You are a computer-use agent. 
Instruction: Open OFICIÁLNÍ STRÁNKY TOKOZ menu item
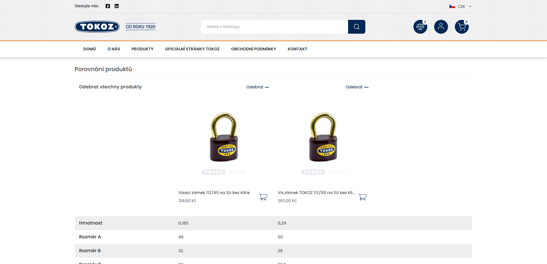coord(192,49)
